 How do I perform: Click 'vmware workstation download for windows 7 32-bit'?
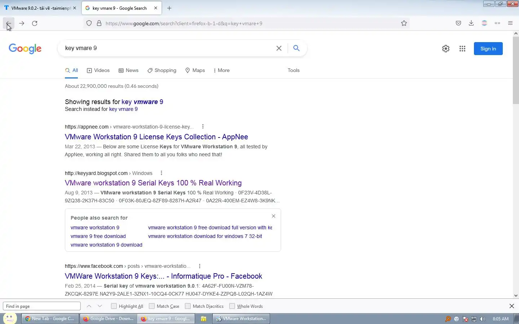pos(205,236)
